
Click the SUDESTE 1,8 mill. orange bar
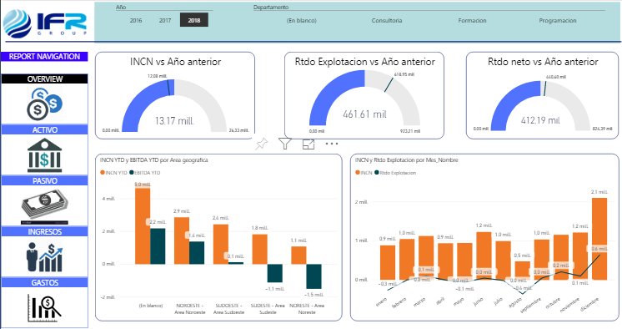[260, 249]
